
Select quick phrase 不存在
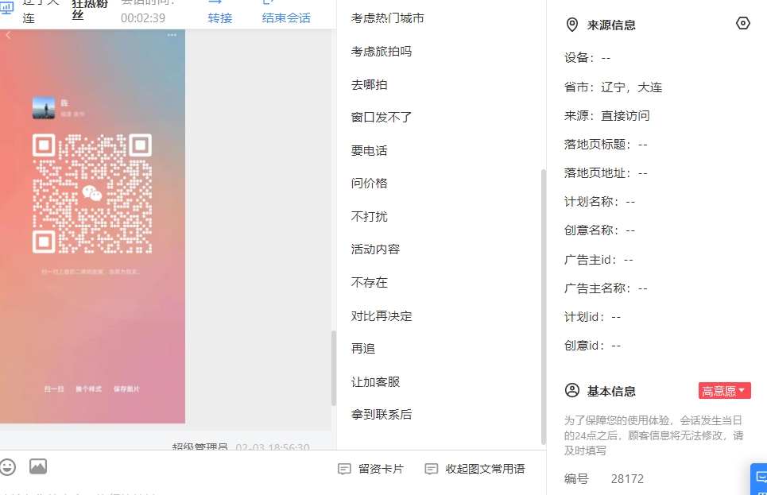(x=369, y=283)
